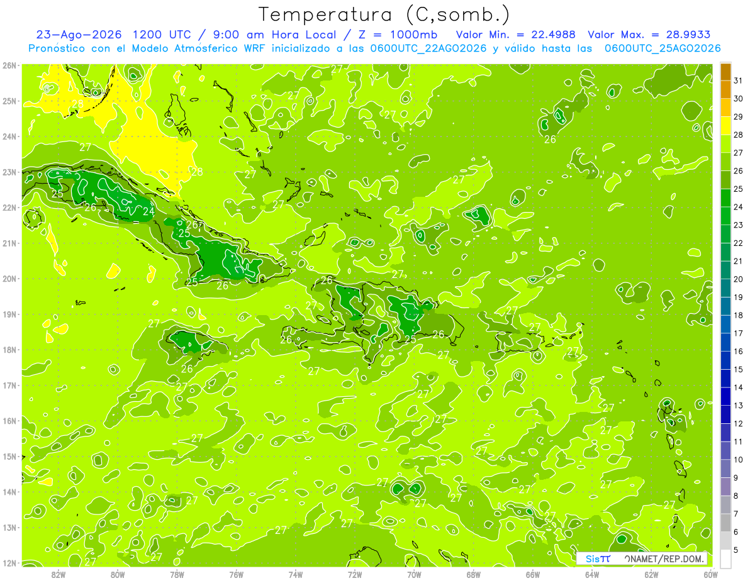The width and height of the screenshot is (755, 583).
Task: Click the "70W" longitude axis label
Action: (414, 574)
